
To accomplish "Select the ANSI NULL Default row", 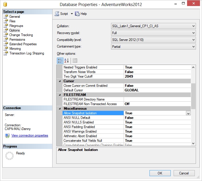I will coord(127,118).
